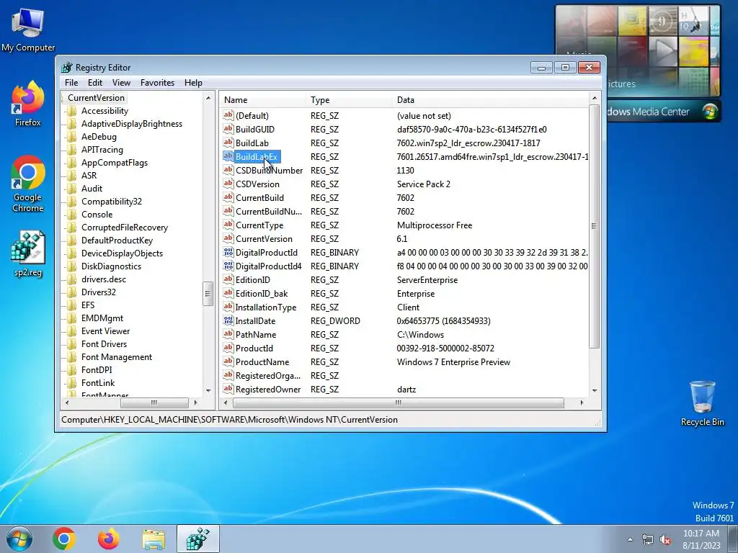Select the DefaultProductKey key
The width and height of the screenshot is (738, 553).
[x=117, y=240]
